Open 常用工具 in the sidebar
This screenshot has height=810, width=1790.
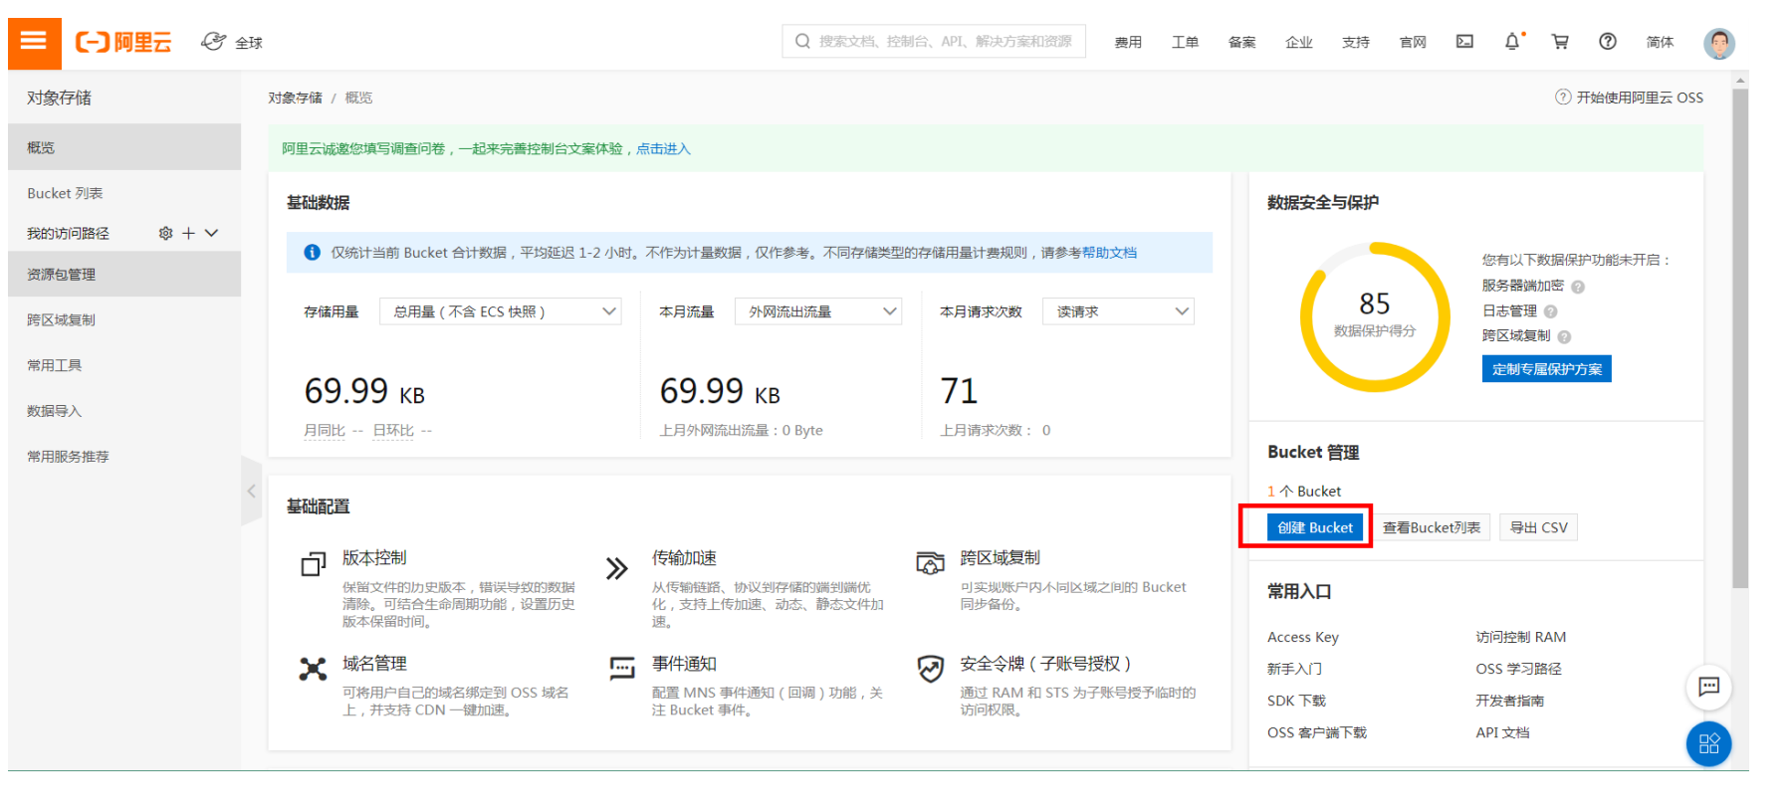click(x=124, y=365)
